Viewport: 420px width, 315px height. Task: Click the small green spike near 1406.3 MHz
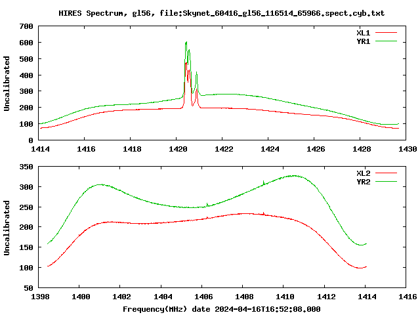click(x=207, y=204)
